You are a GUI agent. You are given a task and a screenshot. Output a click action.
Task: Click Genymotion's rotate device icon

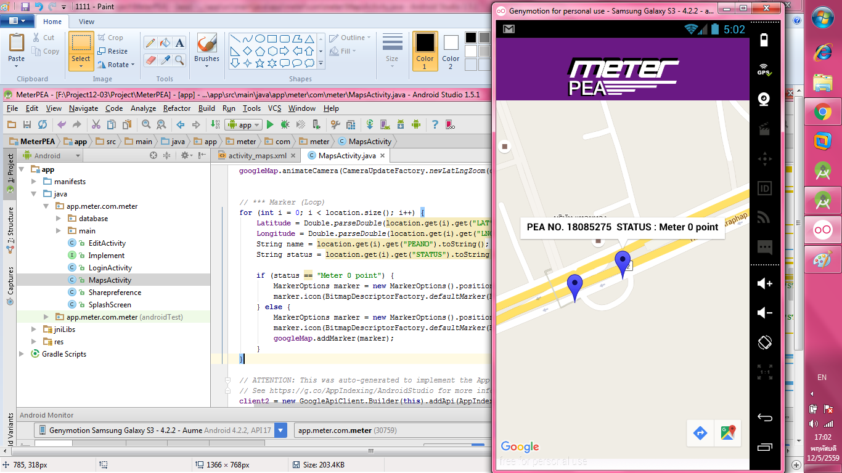click(x=764, y=342)
